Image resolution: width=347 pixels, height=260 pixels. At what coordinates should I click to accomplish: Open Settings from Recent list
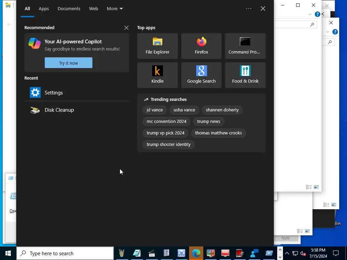[77, 93]
